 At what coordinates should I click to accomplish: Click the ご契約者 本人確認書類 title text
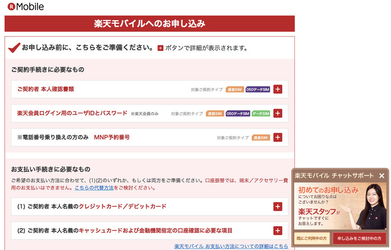(x=45, y=89)
